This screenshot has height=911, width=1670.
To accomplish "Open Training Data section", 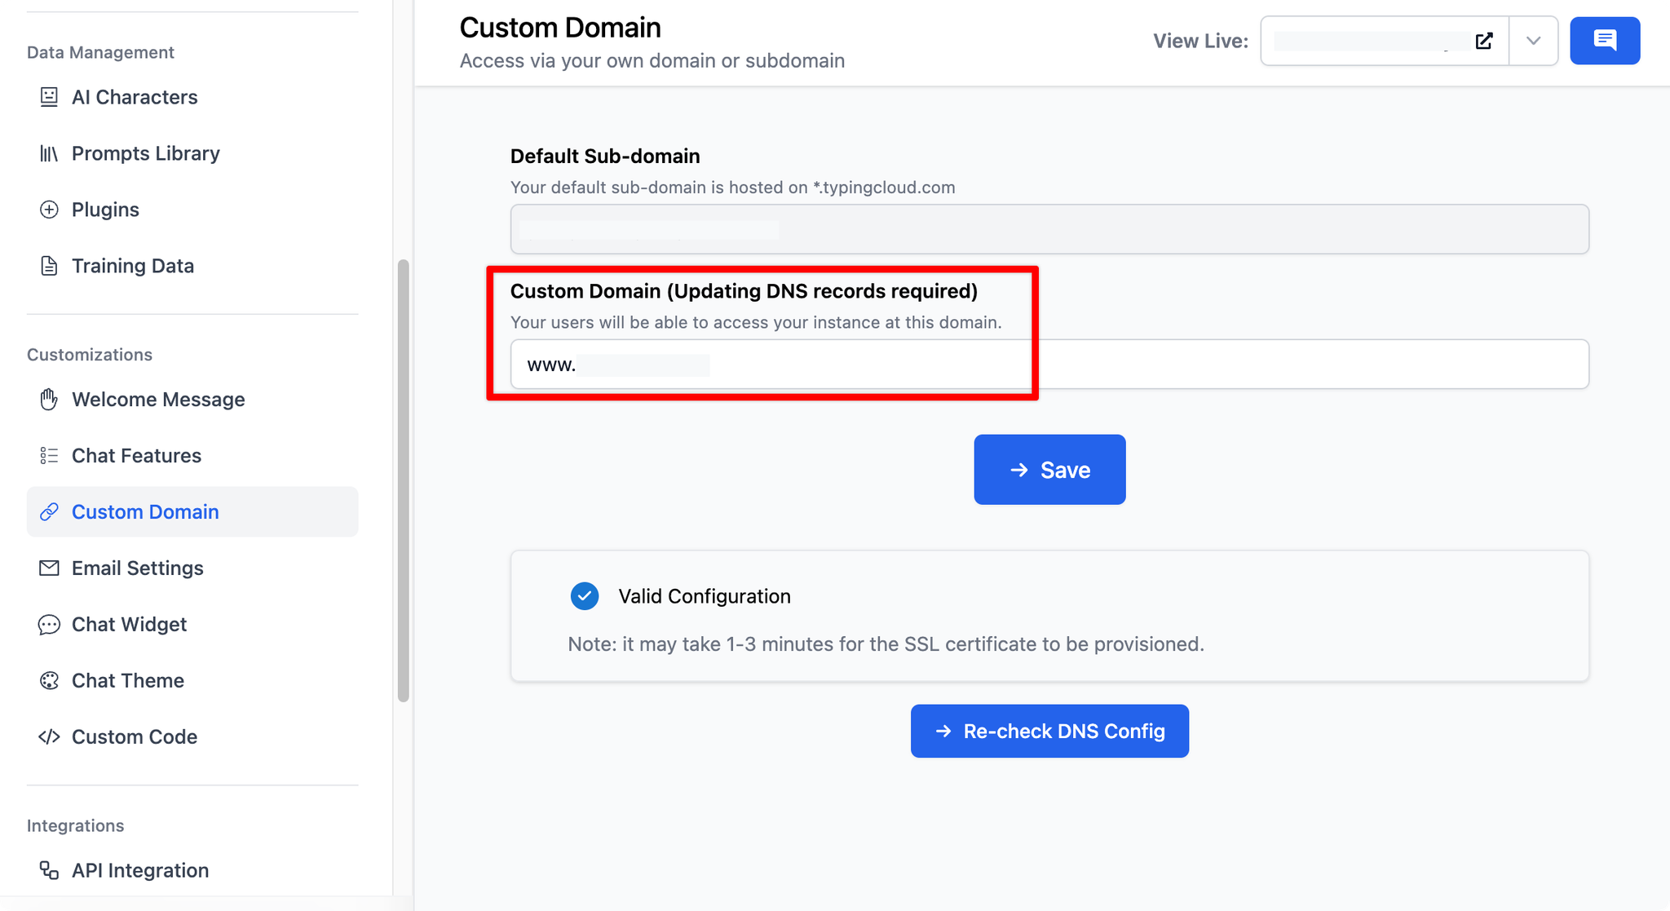I will [x=192, y=266].
